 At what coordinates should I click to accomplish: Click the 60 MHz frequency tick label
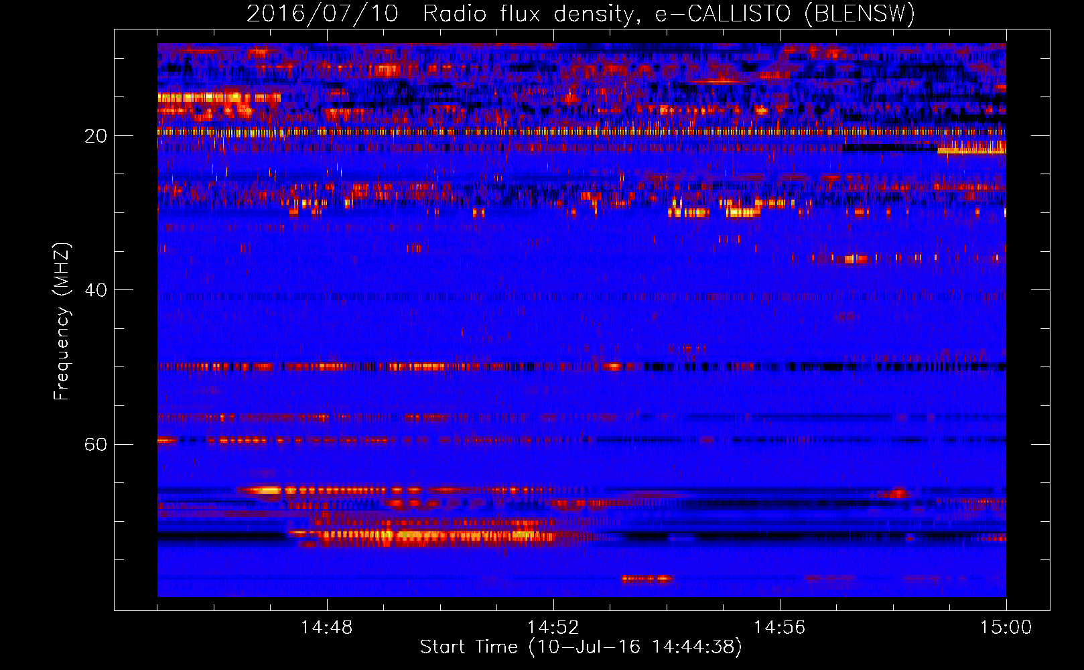96,444
